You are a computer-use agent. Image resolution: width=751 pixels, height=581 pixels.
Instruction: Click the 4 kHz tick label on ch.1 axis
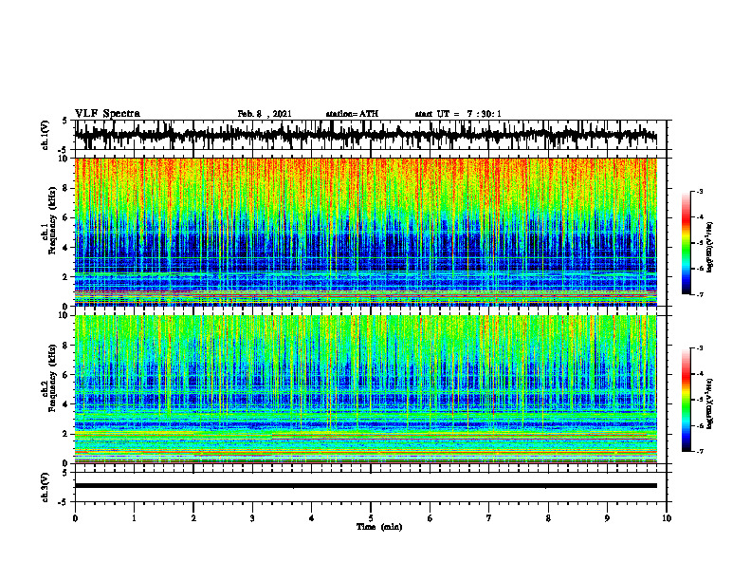tap(66, 248)
